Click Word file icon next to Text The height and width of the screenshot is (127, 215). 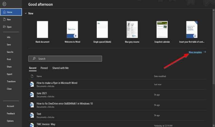[32, 115]
